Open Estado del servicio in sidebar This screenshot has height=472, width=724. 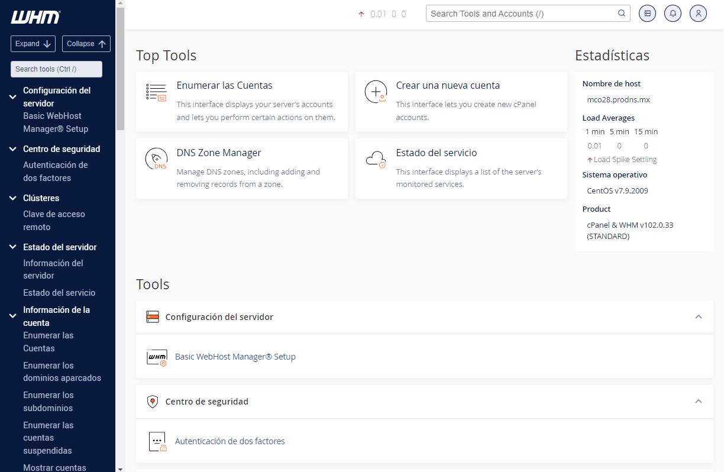click(59, 293)
